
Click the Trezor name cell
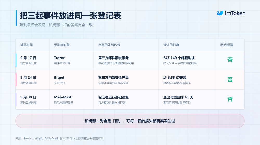click(x=59, y=58)
